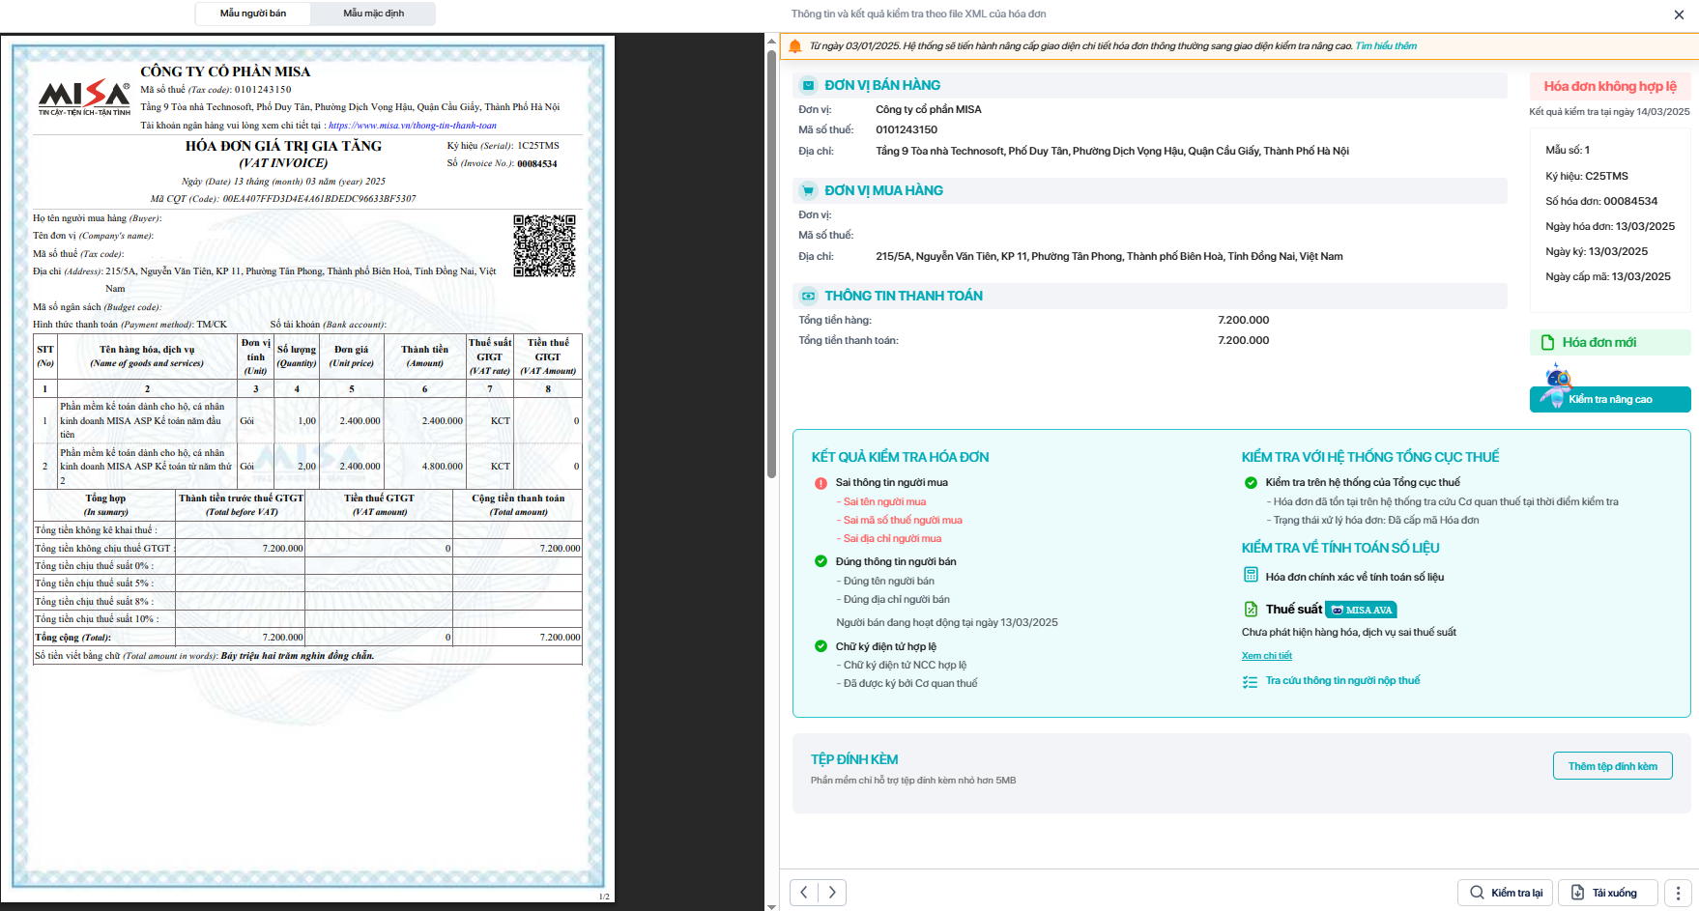Click the scroll down arrow at panel bottom

point(771,906)
